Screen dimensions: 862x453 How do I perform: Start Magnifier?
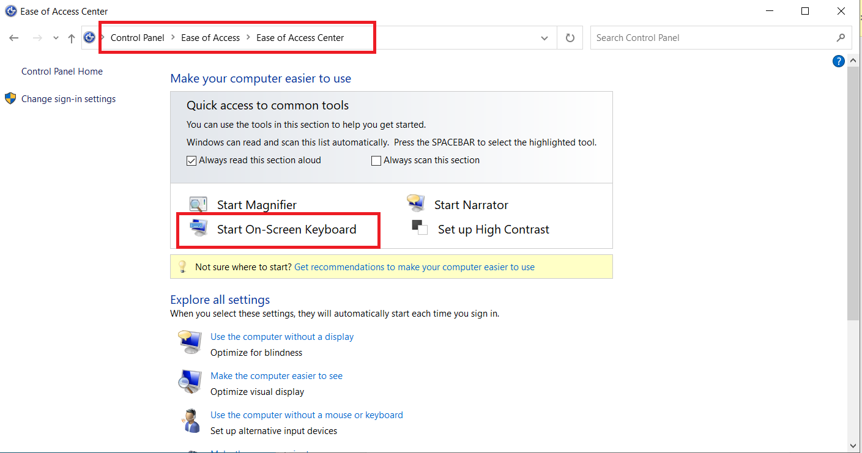click(x=257, y=205)
